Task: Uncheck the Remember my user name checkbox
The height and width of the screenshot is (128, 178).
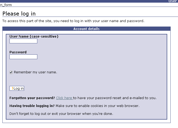Action: (x=11, y=72)
